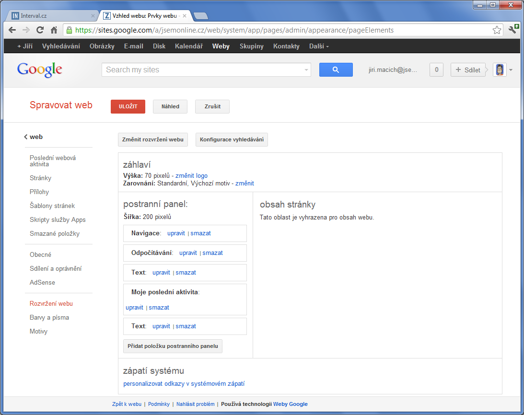Image resolution: width=524 pixels, height=415 pixels.
Task: Go to browser home page icon
Action: (54, 30)
